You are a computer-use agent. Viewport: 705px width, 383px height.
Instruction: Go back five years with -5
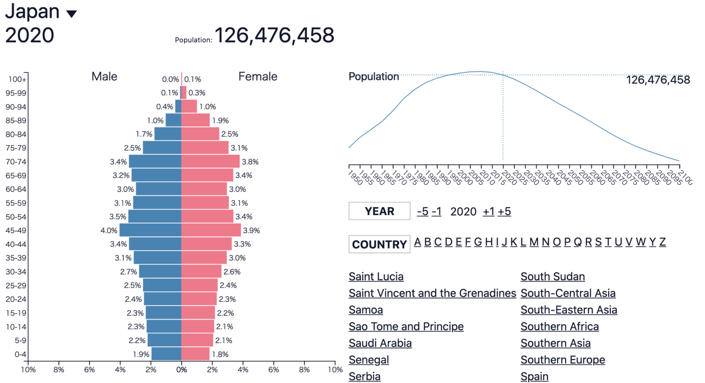[422, 211]
